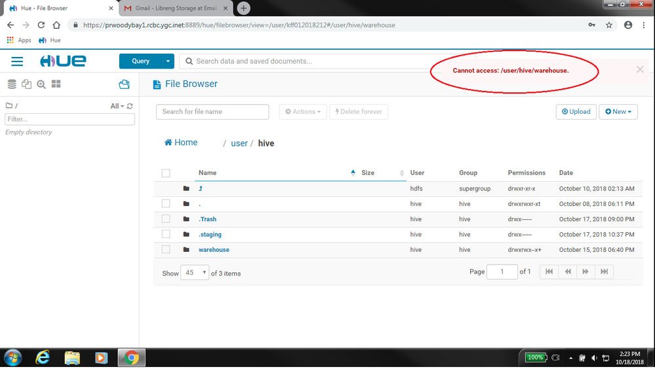Sort file list by Name column

(208, 173)
